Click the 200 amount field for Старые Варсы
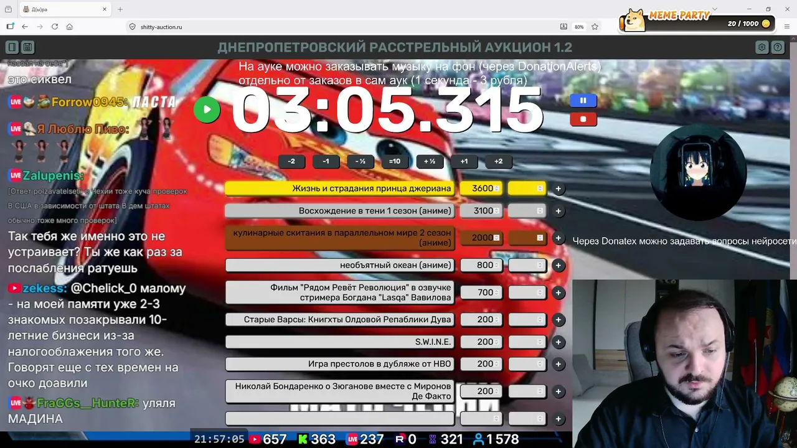The height and width of the screenshot is (448, 797). 481,320
